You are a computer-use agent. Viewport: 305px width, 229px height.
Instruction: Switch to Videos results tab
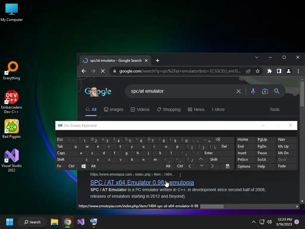pos(140,109)
